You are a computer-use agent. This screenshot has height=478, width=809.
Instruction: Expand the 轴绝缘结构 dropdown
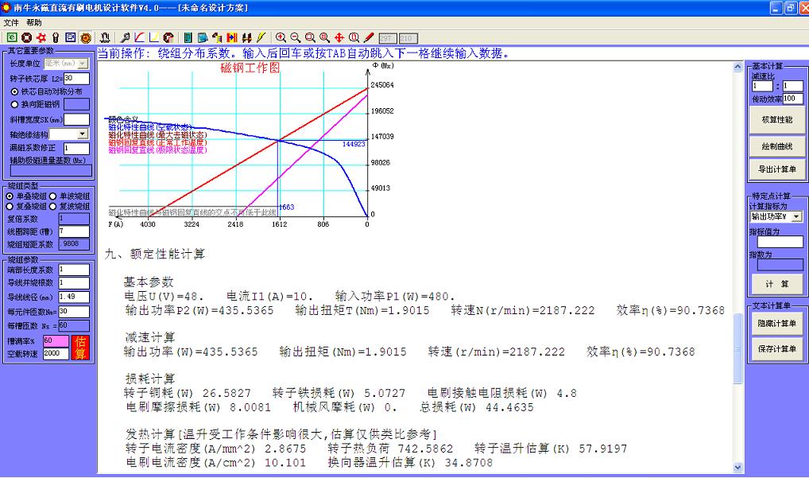pyautogui.click(x=83, y=134)
